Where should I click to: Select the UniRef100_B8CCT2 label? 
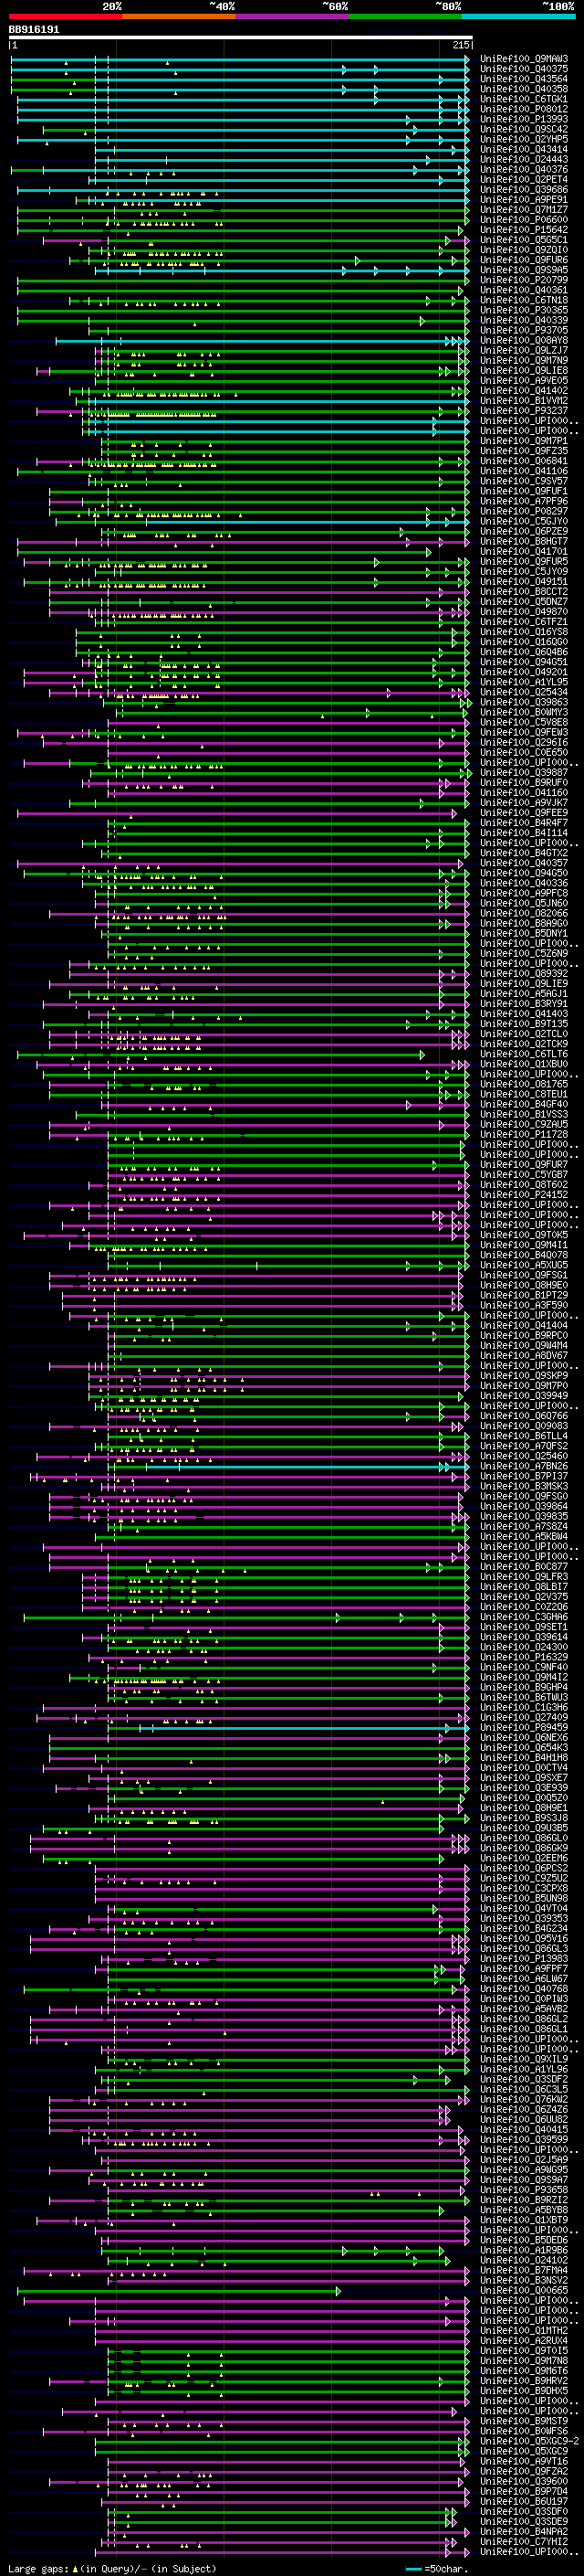524,591
